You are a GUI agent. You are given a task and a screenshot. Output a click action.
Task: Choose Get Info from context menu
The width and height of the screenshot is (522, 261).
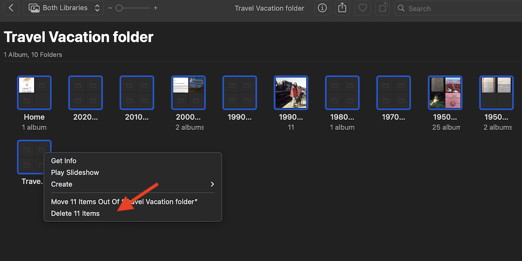tap(64, 161)
